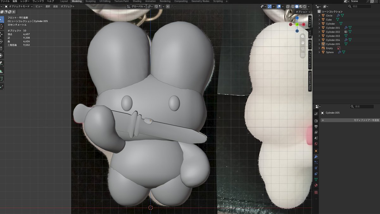Open the viewport Select menu

tap(48, 6)
